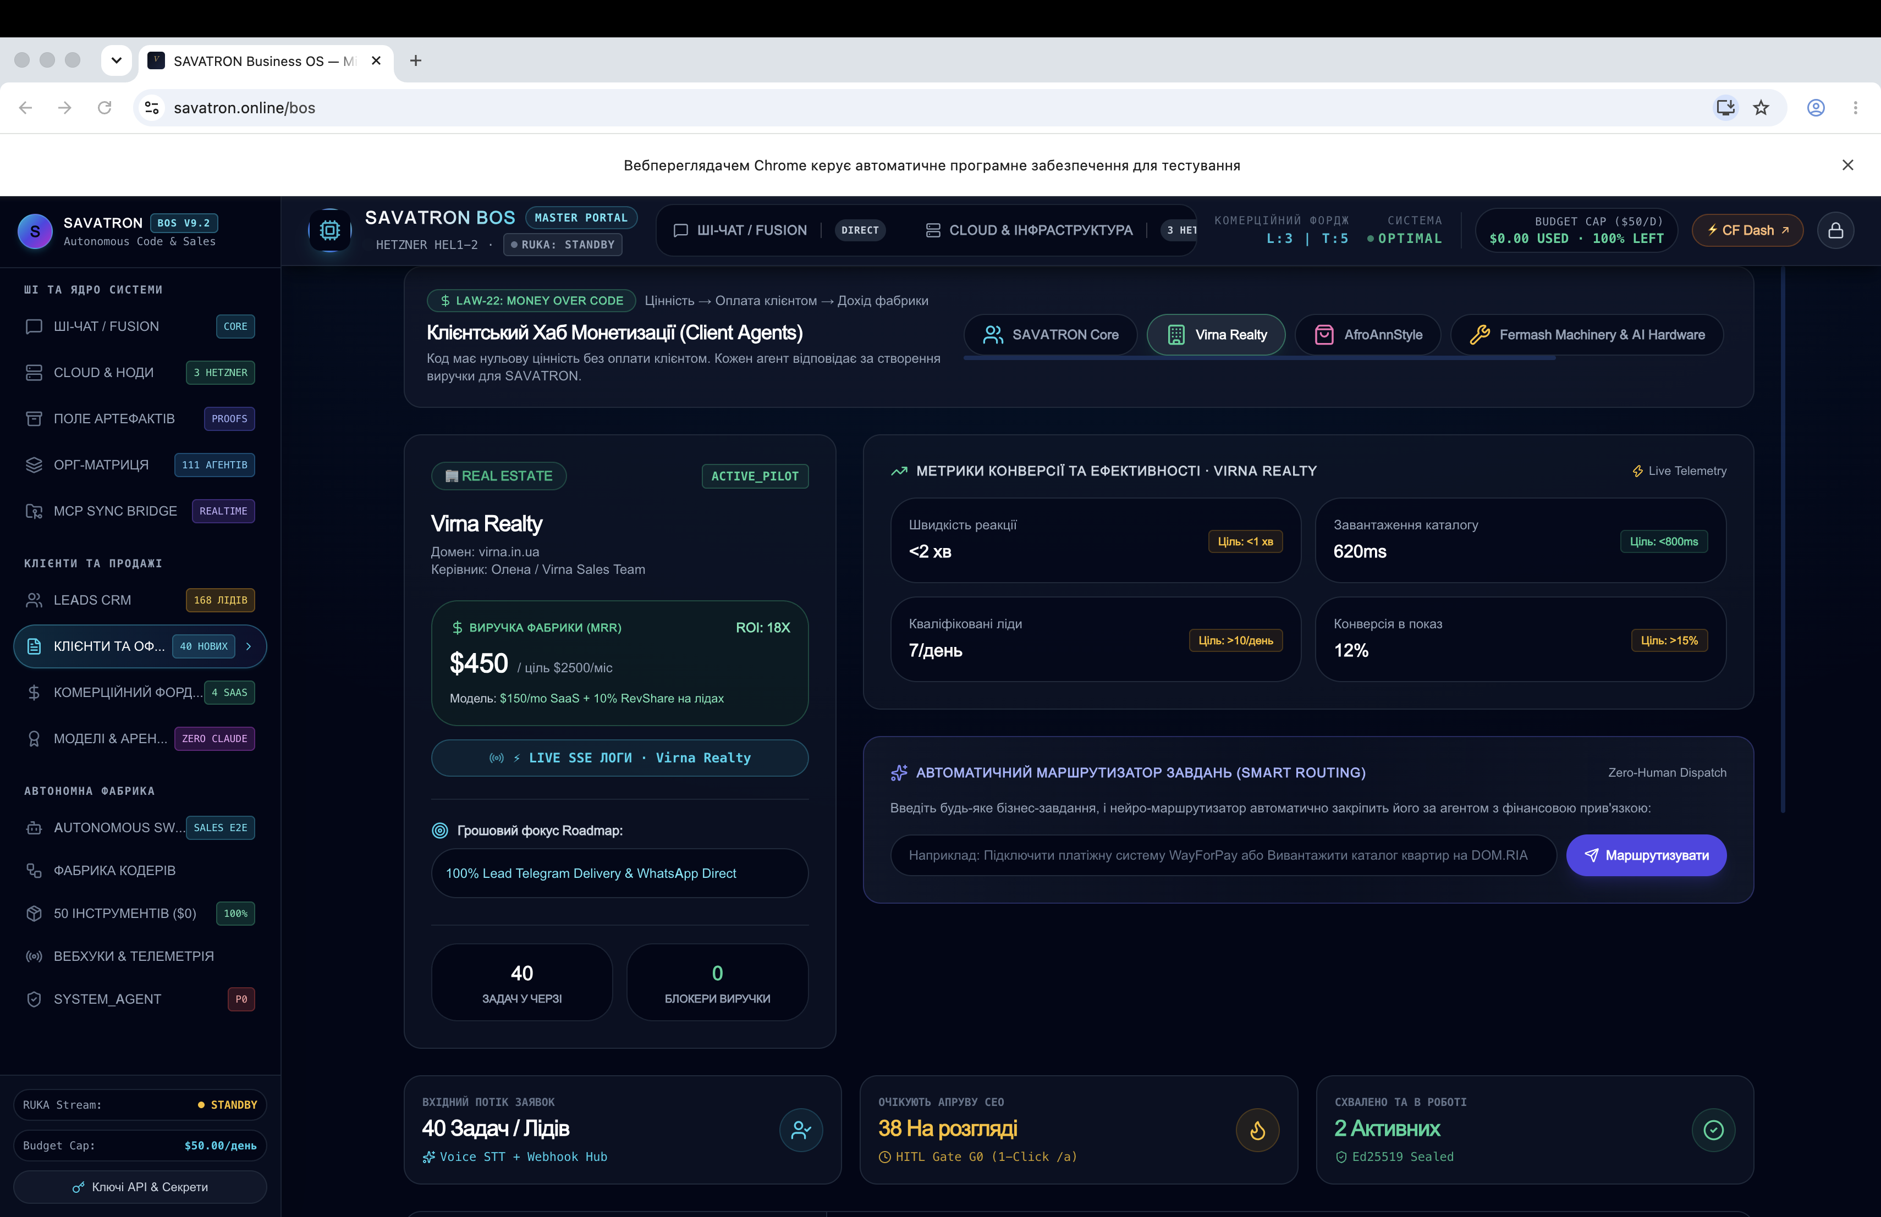
Task: Dismiss the Chrome automation notice bar
Action: 1848,165
